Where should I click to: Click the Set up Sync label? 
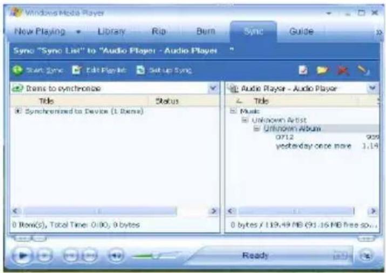tap(171, 71)
